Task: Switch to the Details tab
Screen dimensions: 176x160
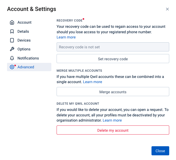Action: (23, 31)
